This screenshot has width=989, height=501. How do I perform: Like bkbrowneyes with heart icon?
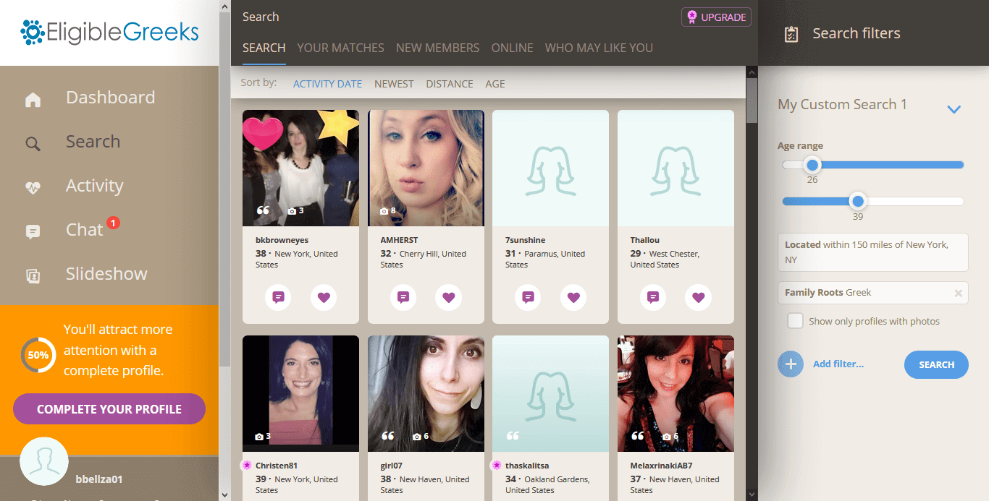(x=324, y=297)
